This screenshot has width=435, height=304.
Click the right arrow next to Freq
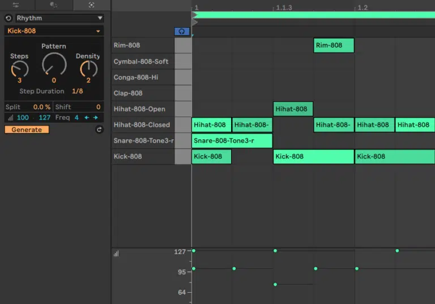pyautogui.click(x=96, y=118)
